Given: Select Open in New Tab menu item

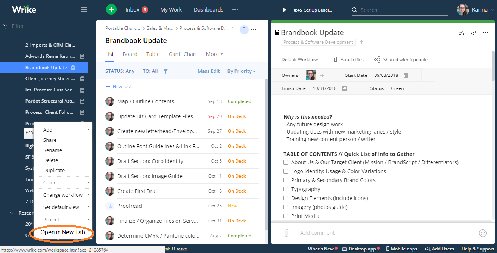Looking at the screenshot, I should tap(63, 232).
